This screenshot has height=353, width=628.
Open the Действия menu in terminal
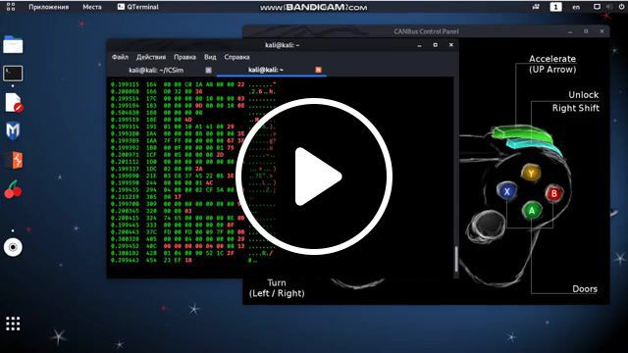pyautogui.click(x=151, y=57)
